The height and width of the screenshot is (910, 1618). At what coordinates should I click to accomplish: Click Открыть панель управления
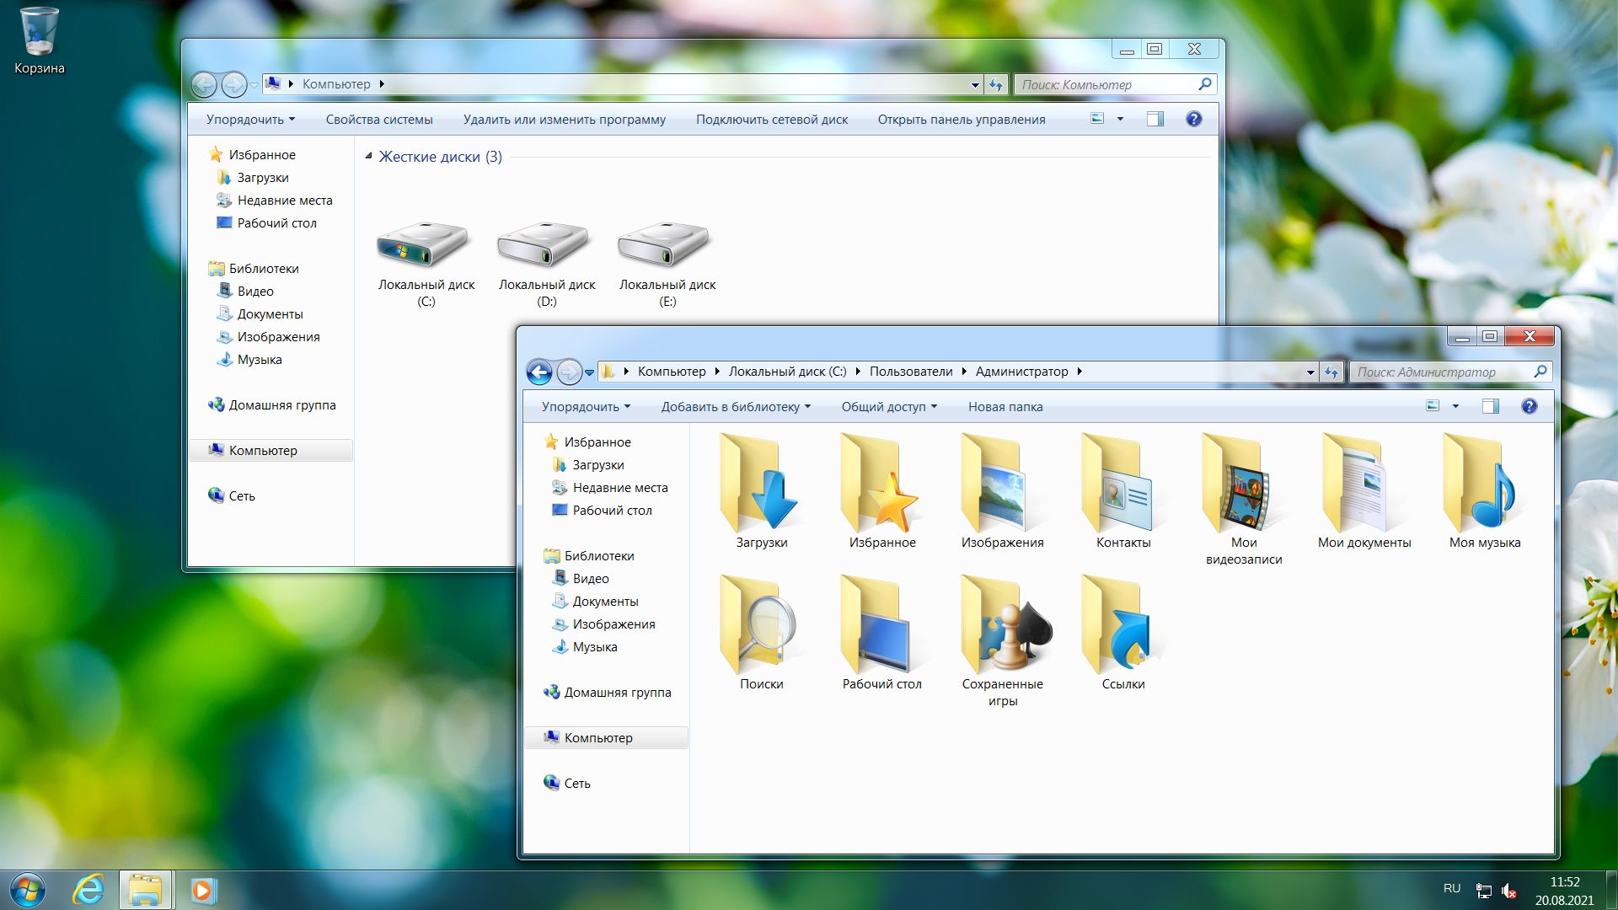tap(961, 120)
